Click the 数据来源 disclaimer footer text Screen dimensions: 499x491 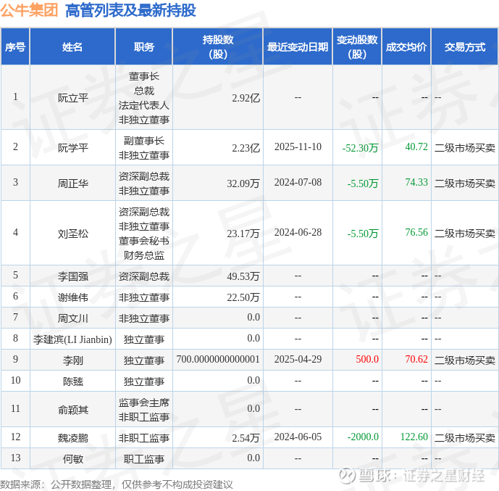pos(117,484)
